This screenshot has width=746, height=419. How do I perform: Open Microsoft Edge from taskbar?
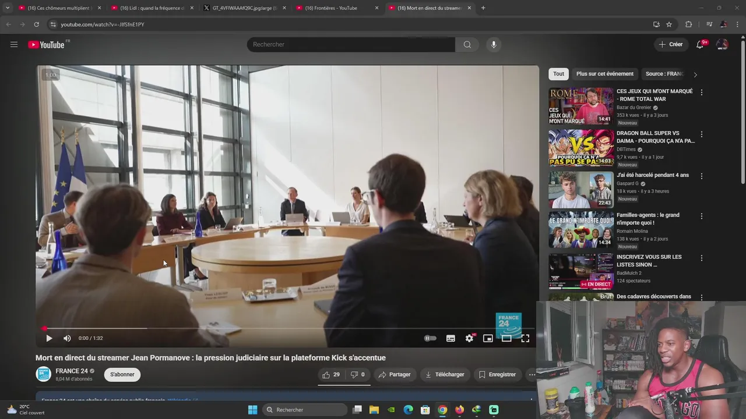[x=408, y=410]
